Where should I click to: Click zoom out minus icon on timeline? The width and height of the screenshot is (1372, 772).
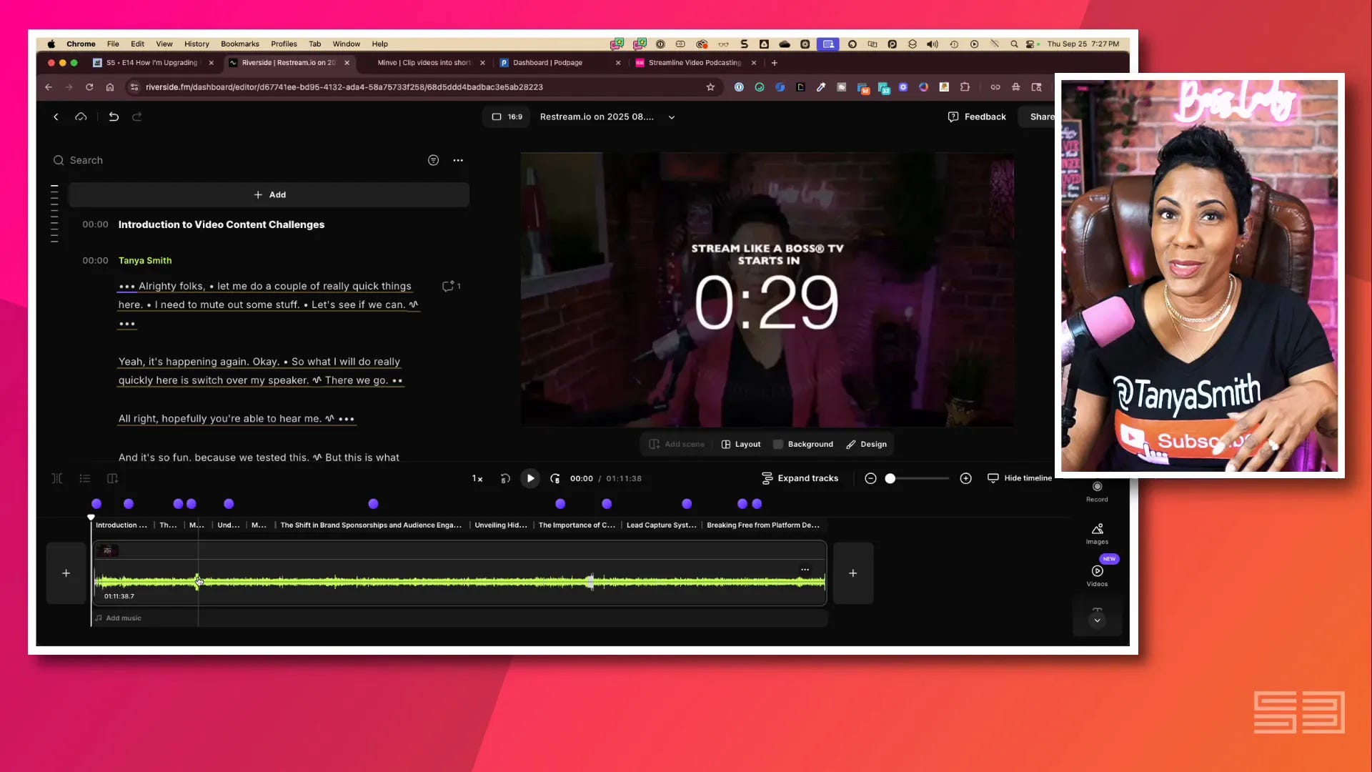point(870,478)
